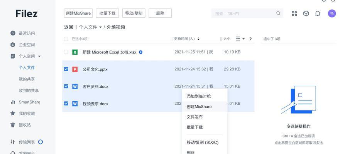340x154 pixels.
Task: Open the 个人文件 breadcrumb dropdown arrow
Action: click(x=100, y=27)
